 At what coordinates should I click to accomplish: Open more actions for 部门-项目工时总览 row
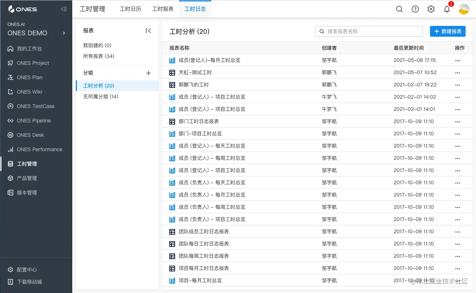[x=458, y=134]
